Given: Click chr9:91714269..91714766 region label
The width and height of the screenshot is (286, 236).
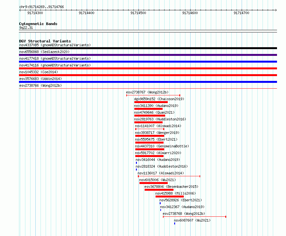Looking at the screenshot, I should pyautogui.click(x=41, y=7).
